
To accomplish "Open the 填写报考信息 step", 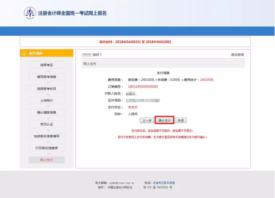I will click(x=47, y=77).
